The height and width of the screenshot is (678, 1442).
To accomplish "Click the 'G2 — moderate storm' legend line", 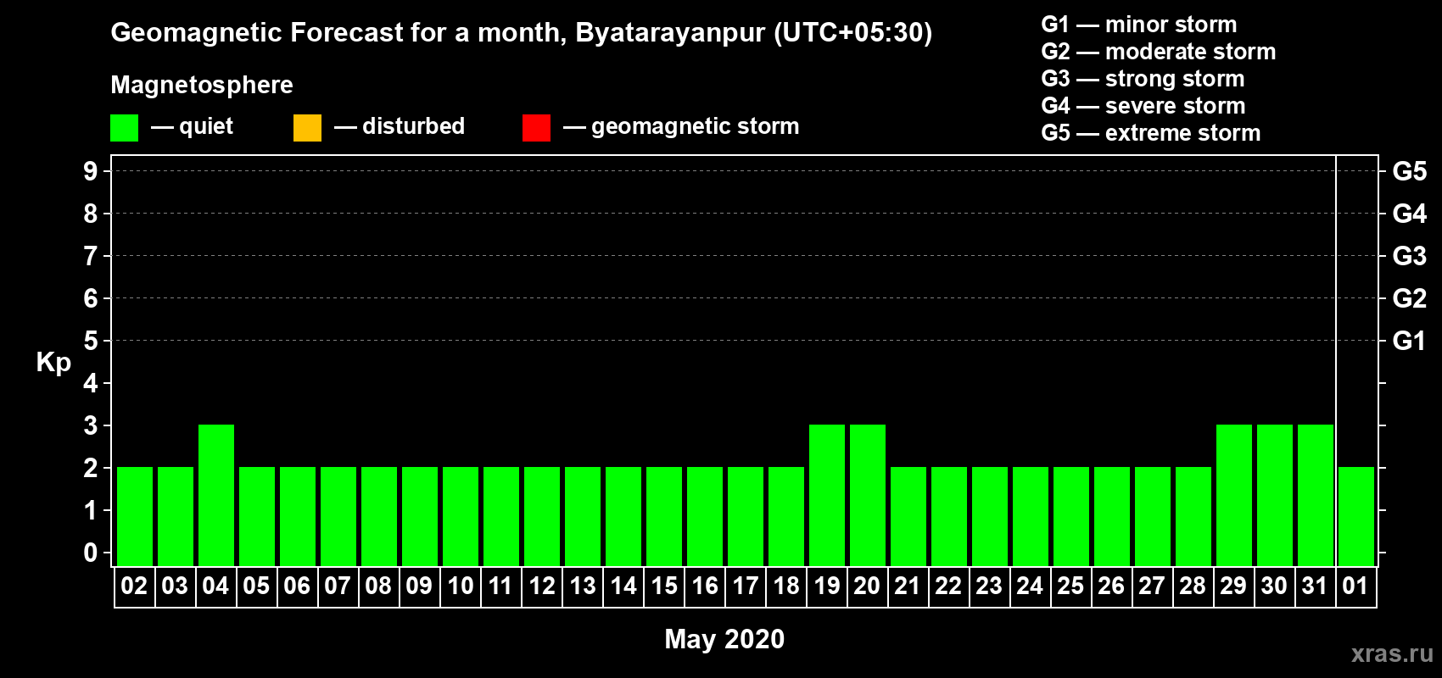I will 1159,52.
